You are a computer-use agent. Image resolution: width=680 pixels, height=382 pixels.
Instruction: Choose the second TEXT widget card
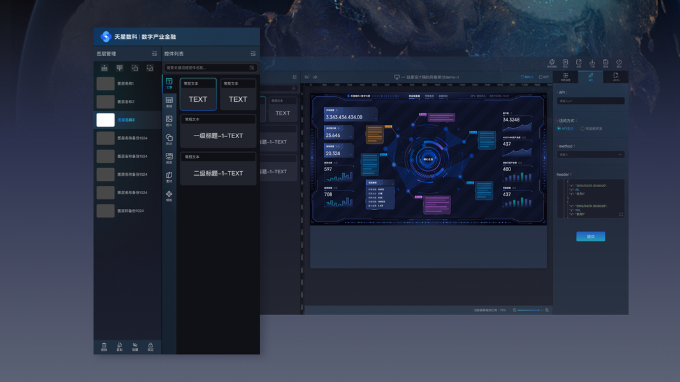(238, 94)
